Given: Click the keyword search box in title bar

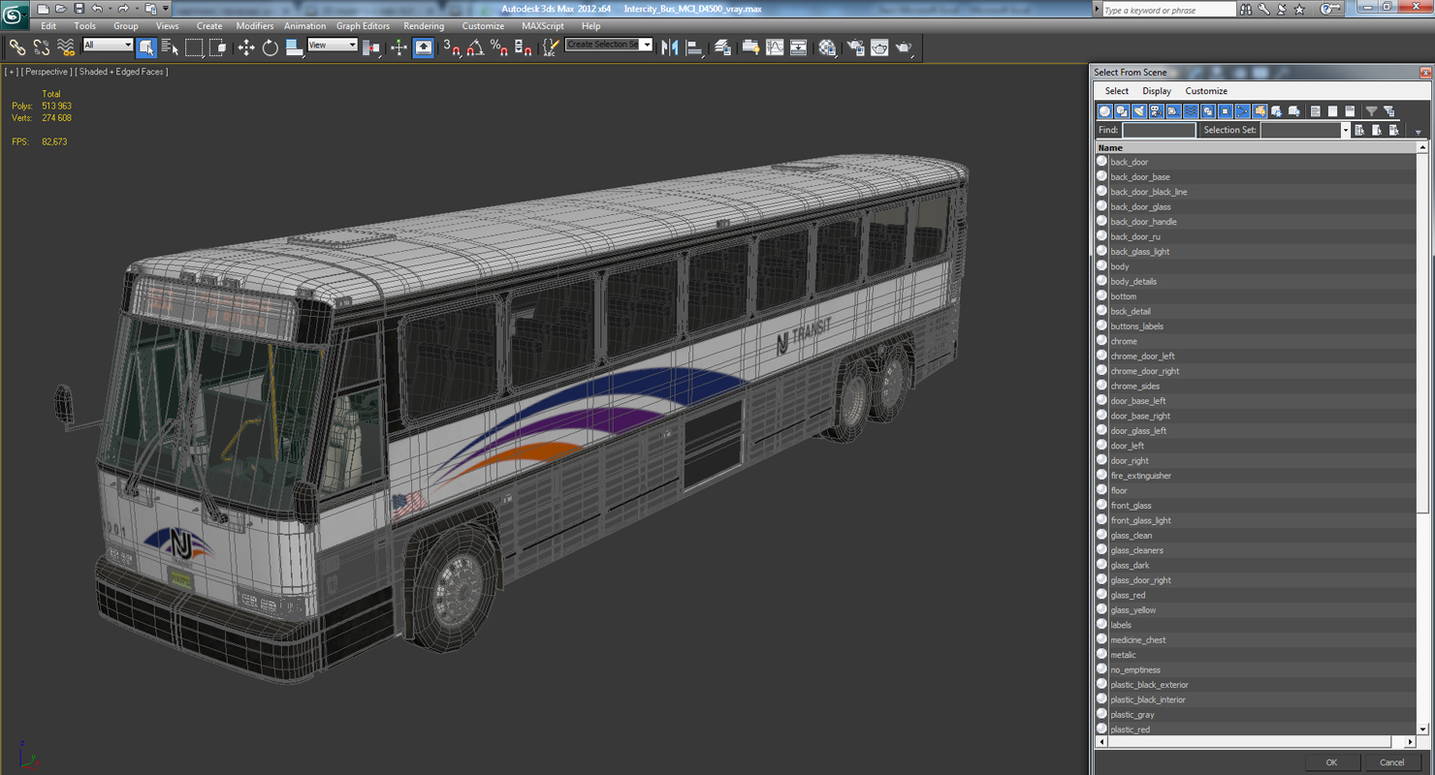Looking at the screenshot, I should [1168, 10].
